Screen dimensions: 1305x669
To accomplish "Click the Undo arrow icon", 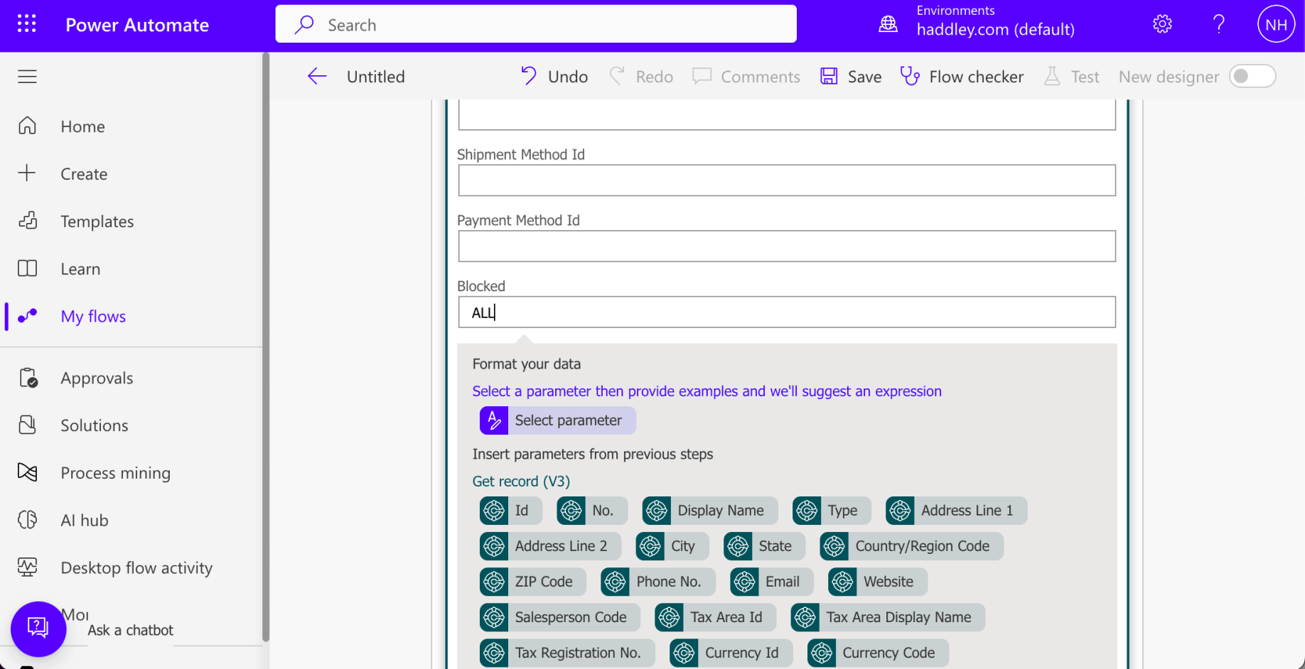I will [528, 76].
